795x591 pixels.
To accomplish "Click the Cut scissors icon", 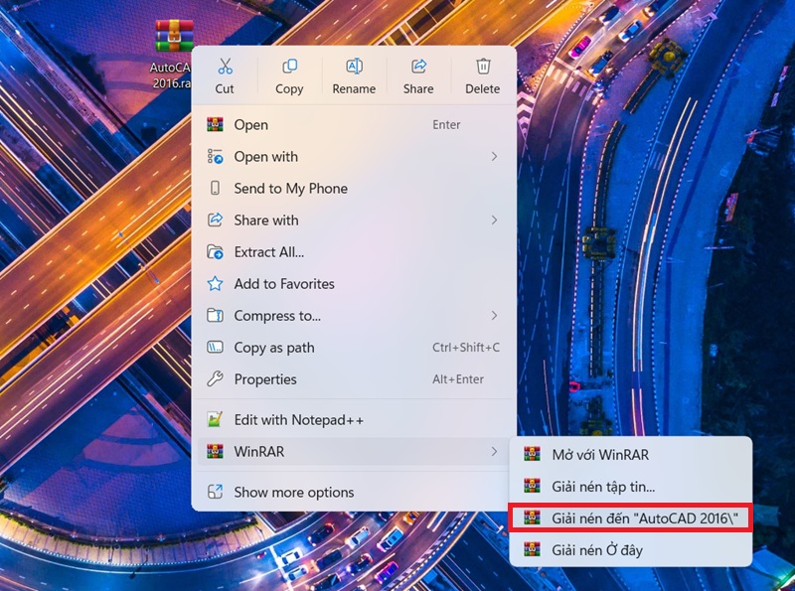I will click(225, 67).
